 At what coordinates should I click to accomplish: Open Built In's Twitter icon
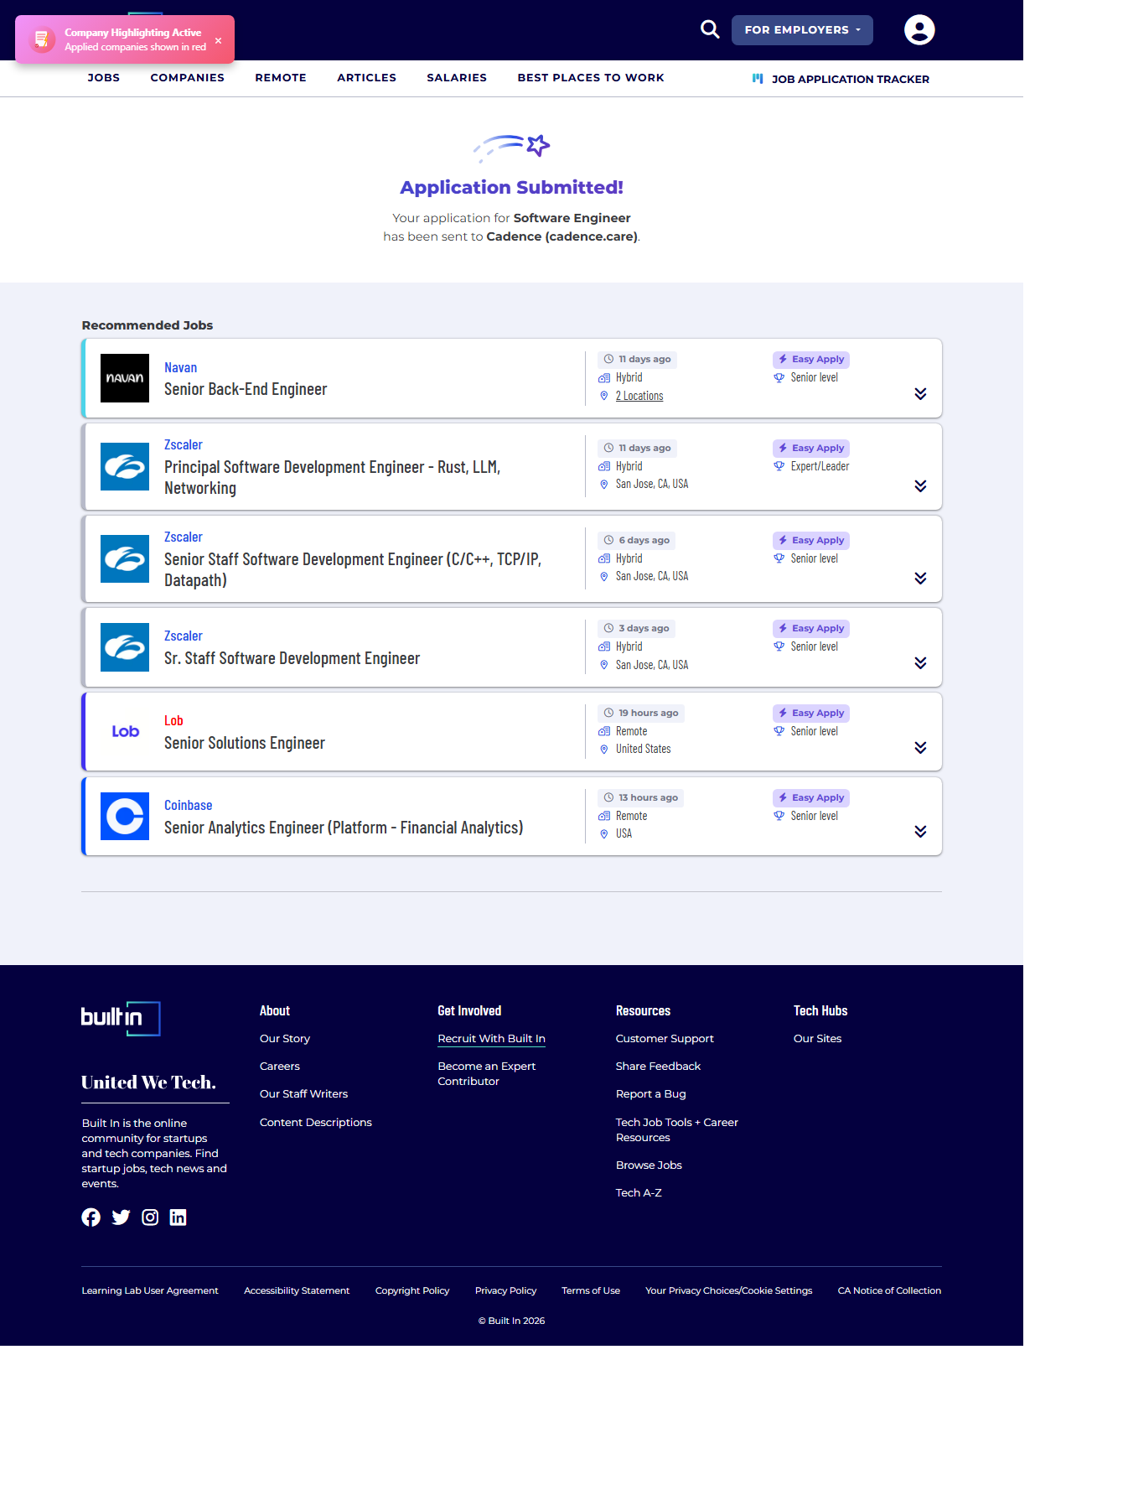121,1217
